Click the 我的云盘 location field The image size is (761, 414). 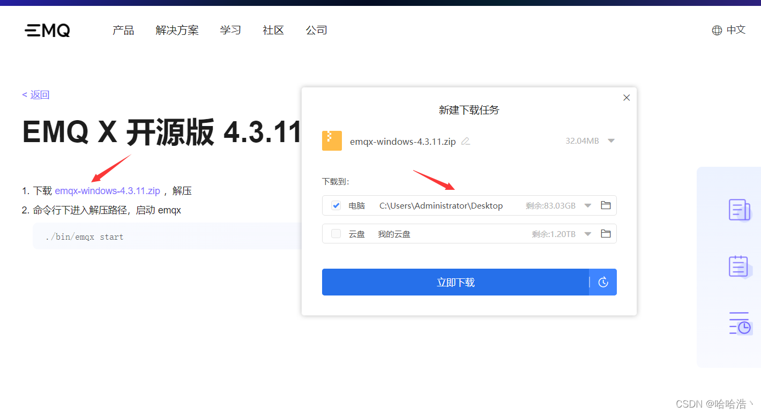[394, 234]
